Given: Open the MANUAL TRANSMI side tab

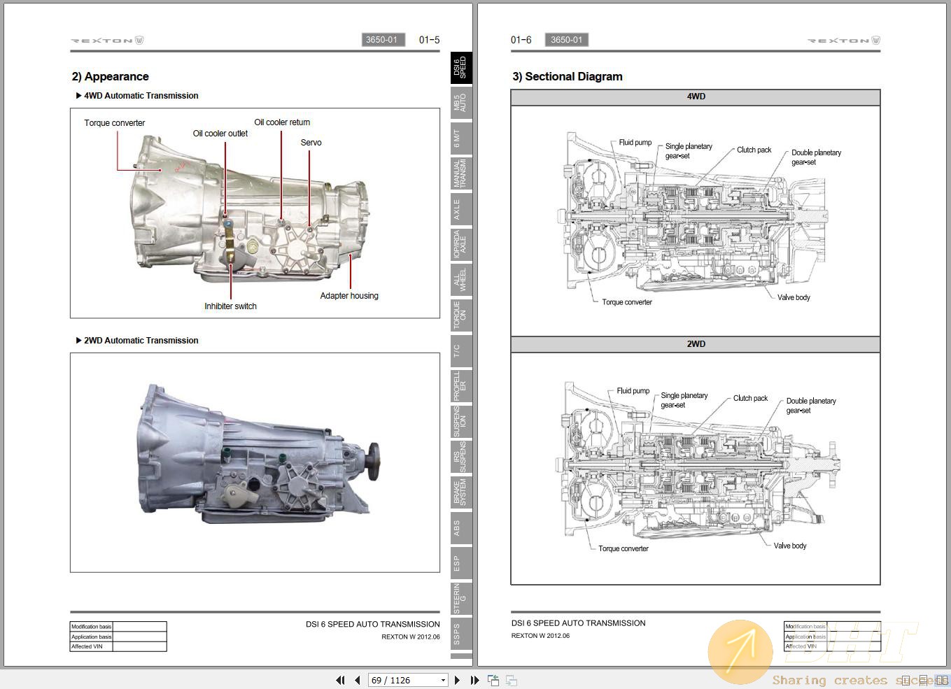Looking at the screenshot, I should 461,173.
